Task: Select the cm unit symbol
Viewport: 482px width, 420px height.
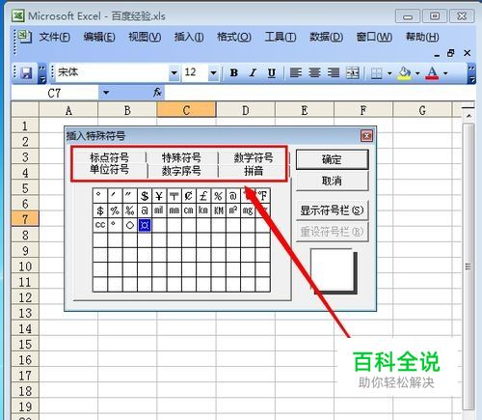Action: (188, 210)
